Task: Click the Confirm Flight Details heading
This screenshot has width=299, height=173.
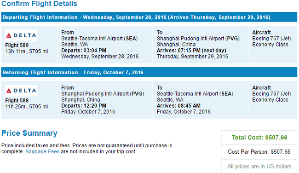Action: [x=39, y=4]
